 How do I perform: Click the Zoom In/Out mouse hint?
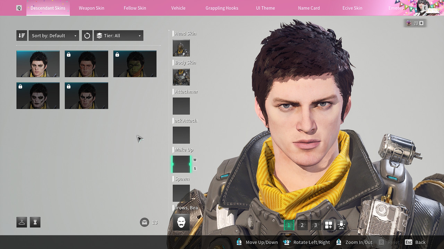[x=354, y=242]
